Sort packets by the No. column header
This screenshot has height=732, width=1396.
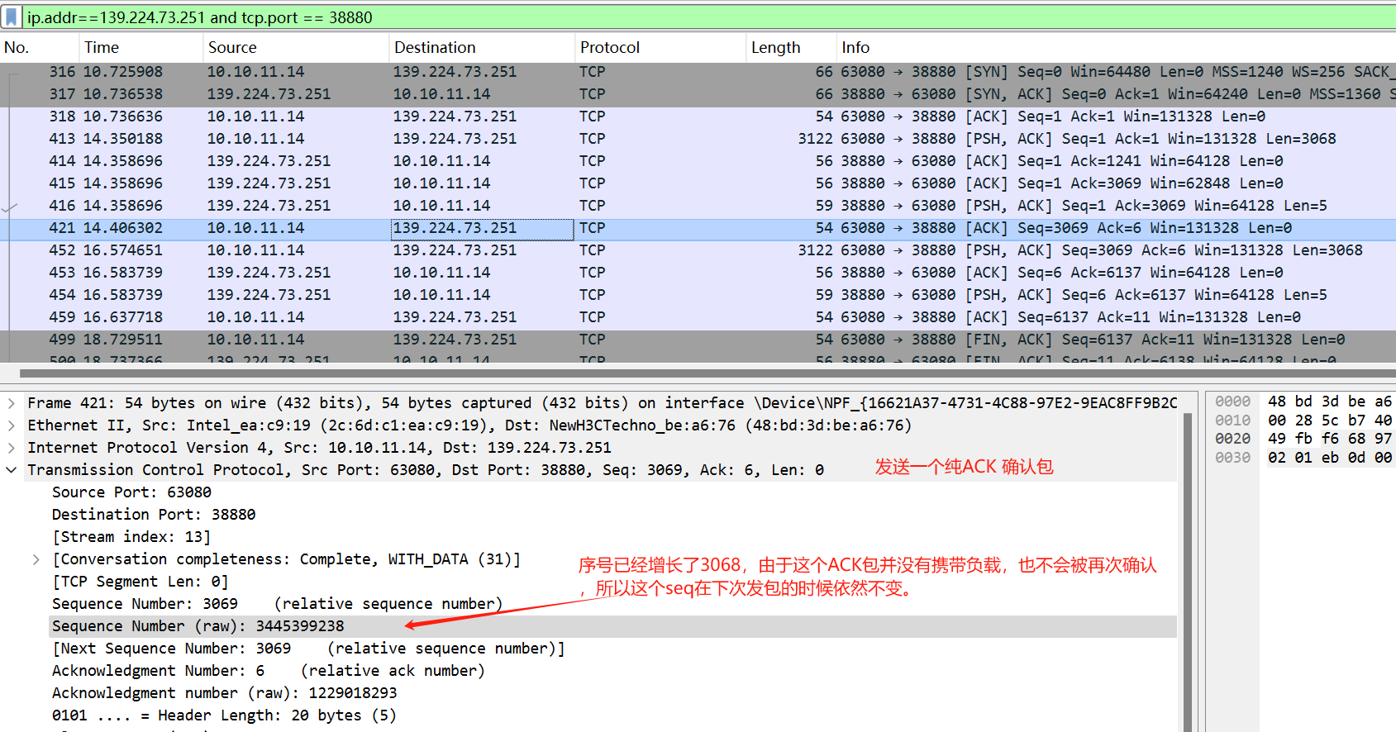pyautogui.click(x=39, y=48)
